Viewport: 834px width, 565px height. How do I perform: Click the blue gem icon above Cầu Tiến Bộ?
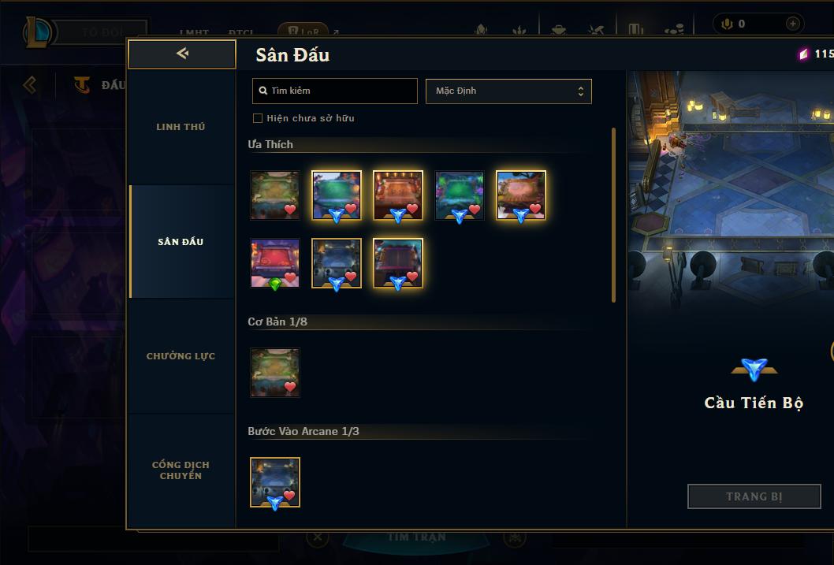(754, 369)
